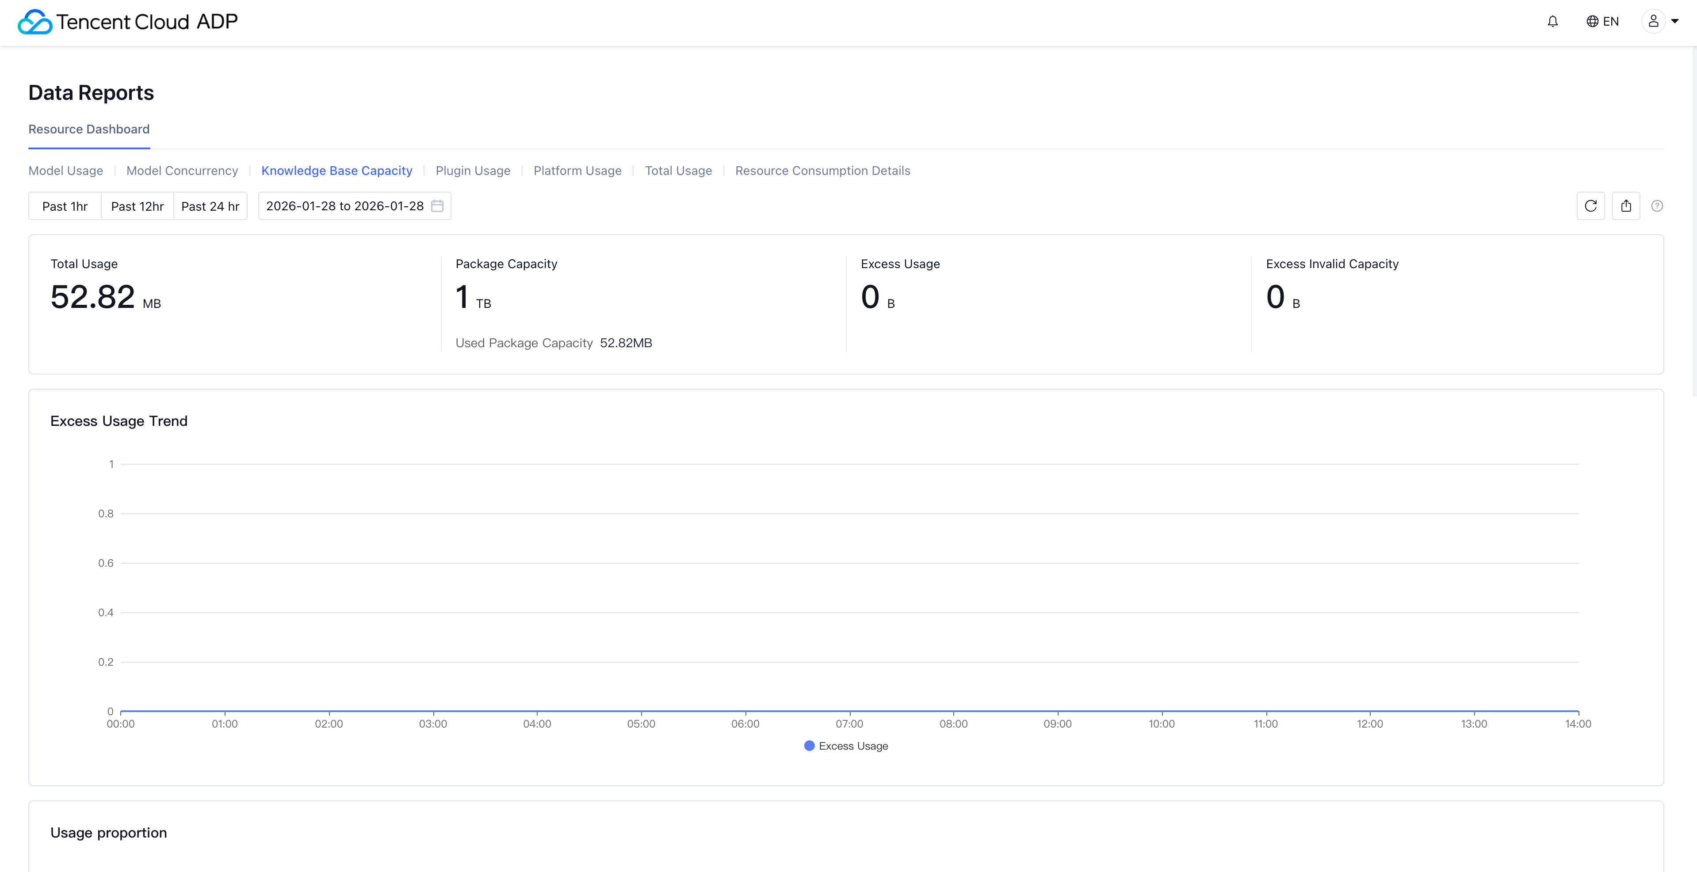1697x872 pixels.
Task: Open the help question mark icon
Action: click(1657, 206)
